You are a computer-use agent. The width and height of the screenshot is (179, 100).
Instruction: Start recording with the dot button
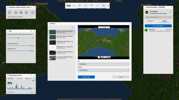[21, 13]
